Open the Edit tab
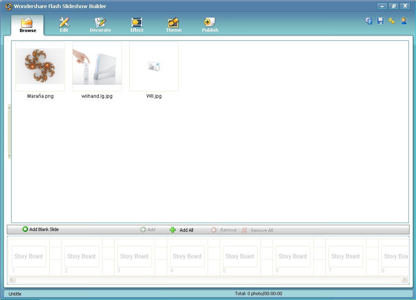This screenshot has width=416, height=300. [x=64, y=25]
